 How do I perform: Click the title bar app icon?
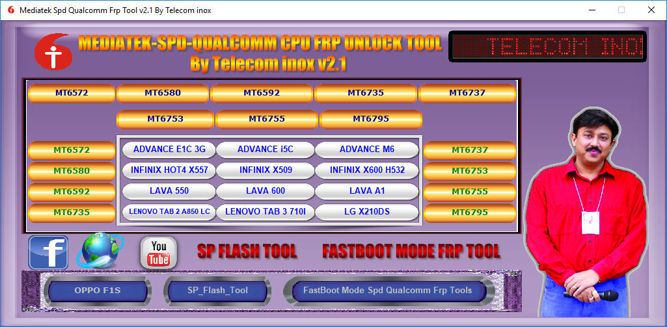point(11,10)
